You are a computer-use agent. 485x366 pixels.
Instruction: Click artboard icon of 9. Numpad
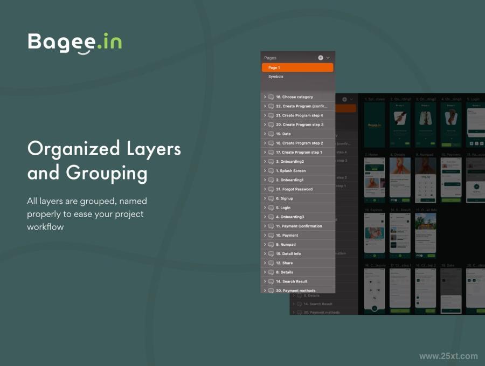(271, 245)
